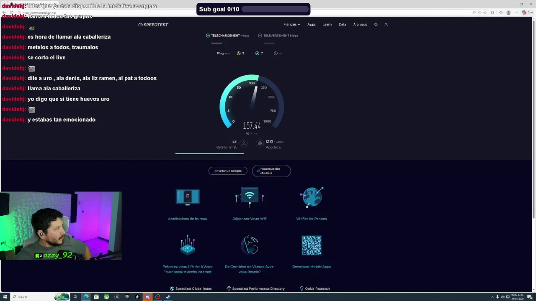Click the speed needs gauge icon
This screenshot has width=536, height=301.
(250, 245)
